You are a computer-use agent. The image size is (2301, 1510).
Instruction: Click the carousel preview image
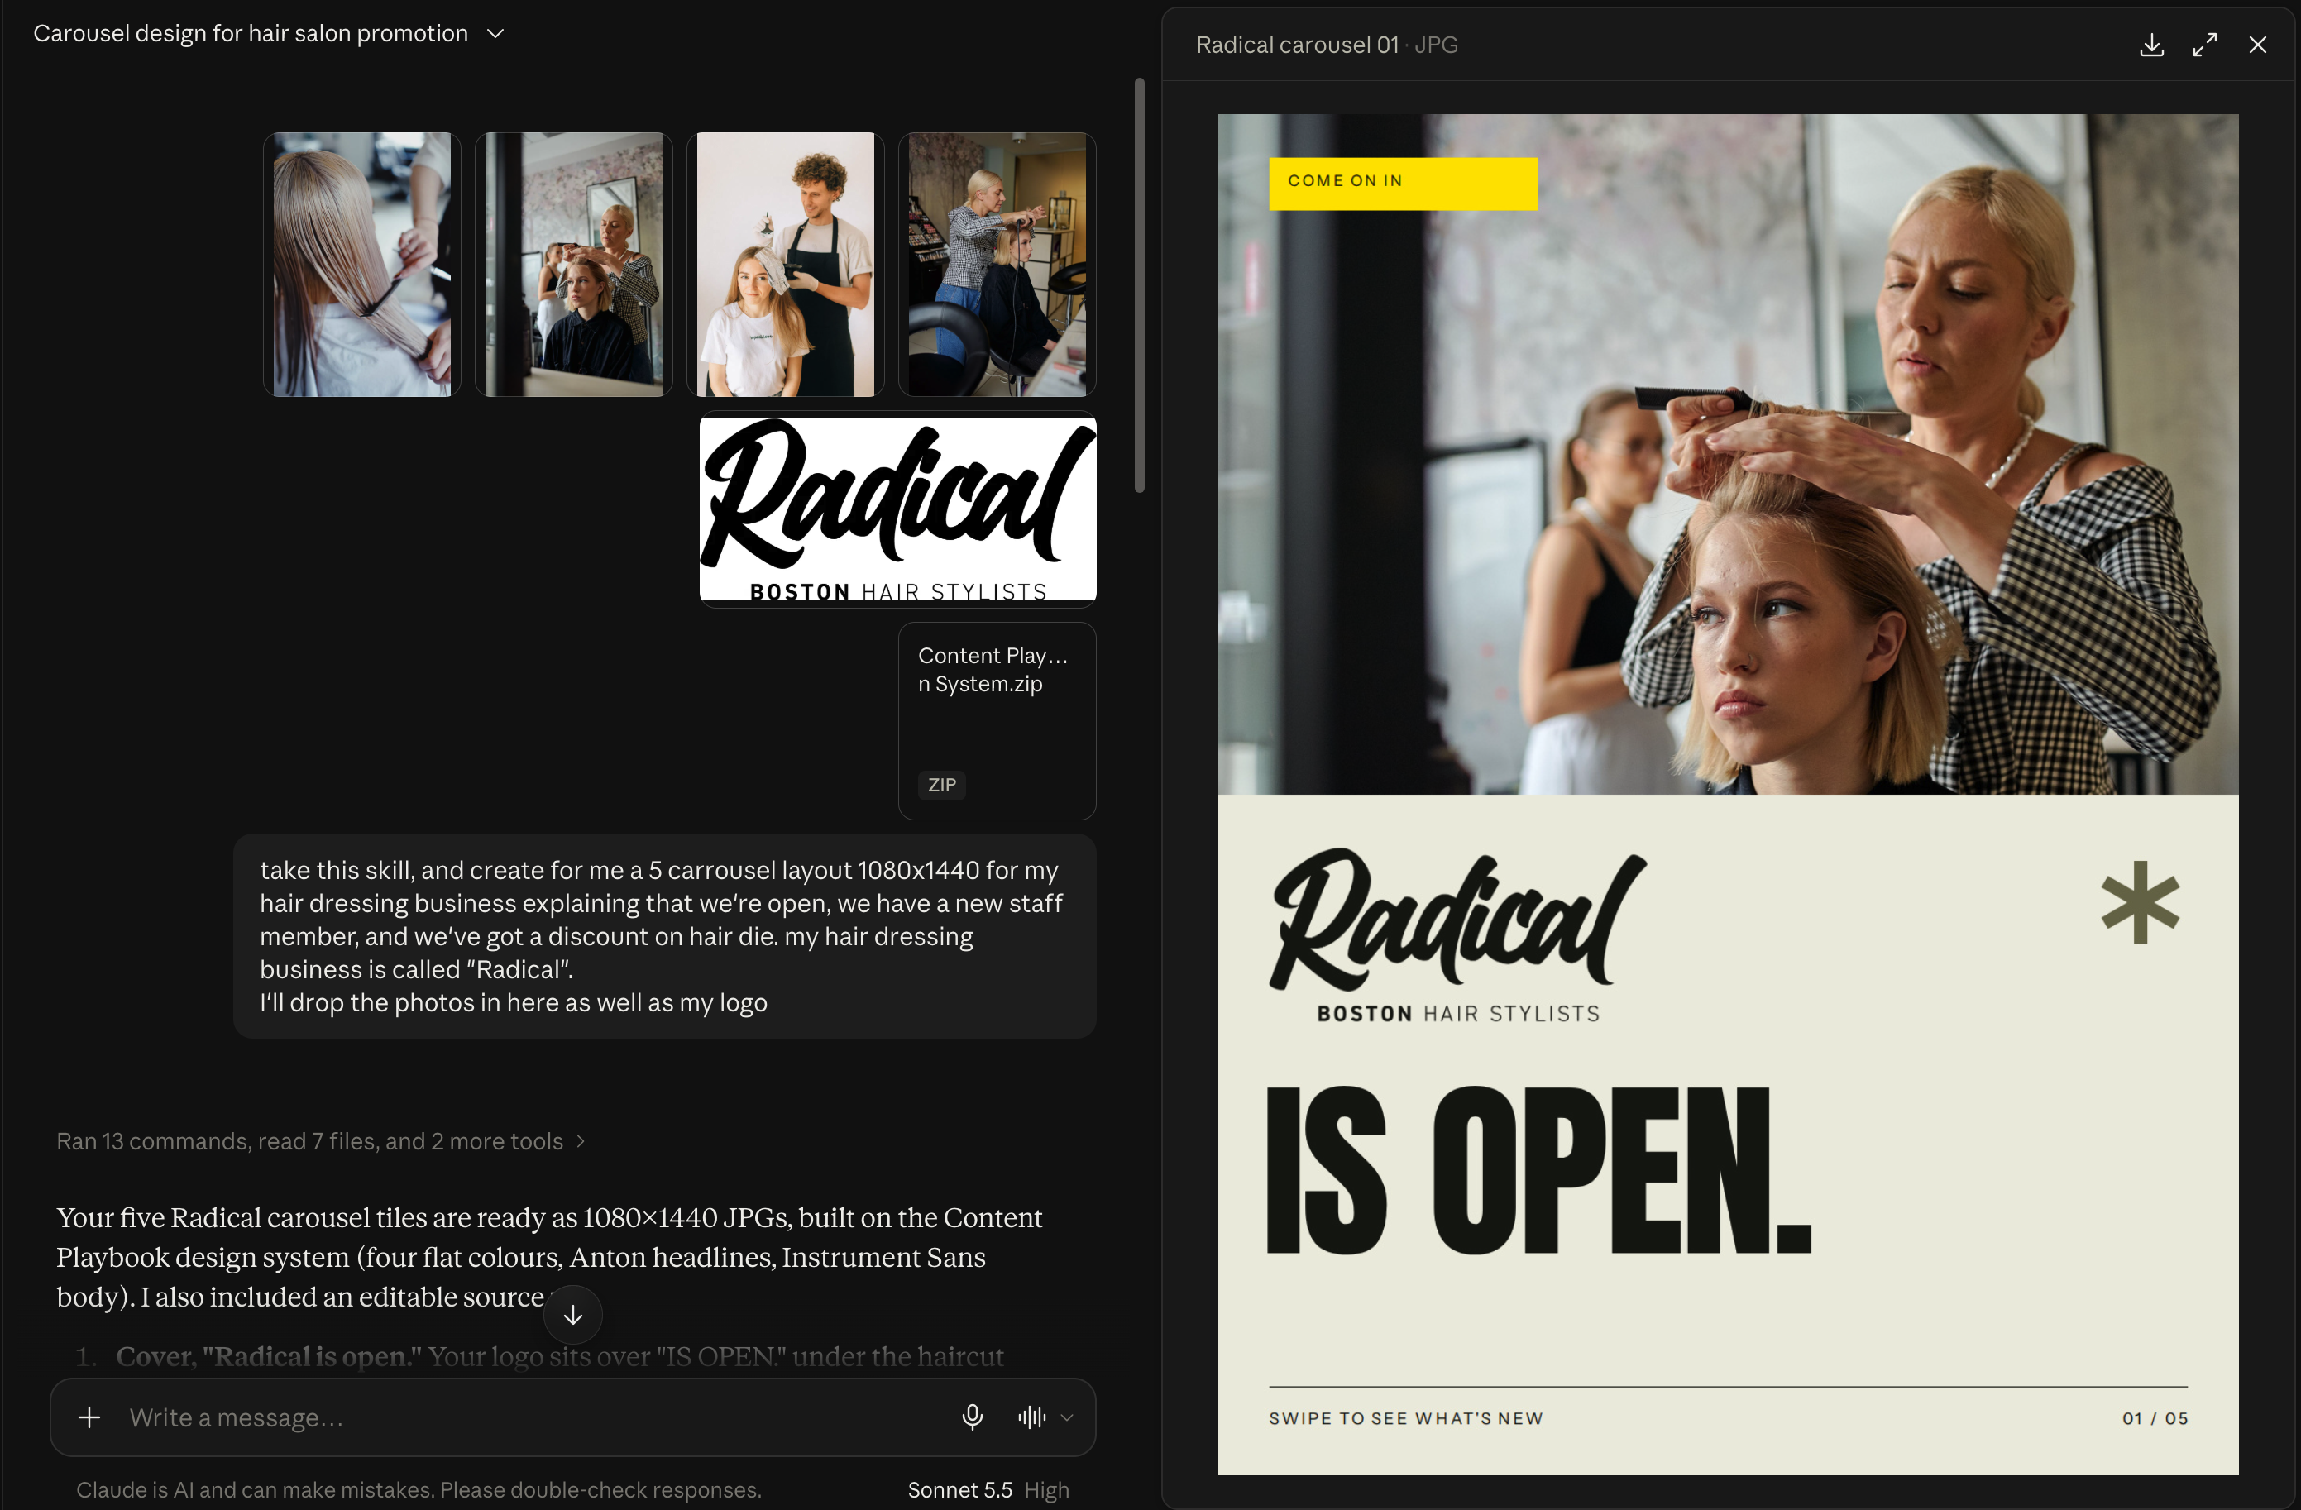[1728, 795]
